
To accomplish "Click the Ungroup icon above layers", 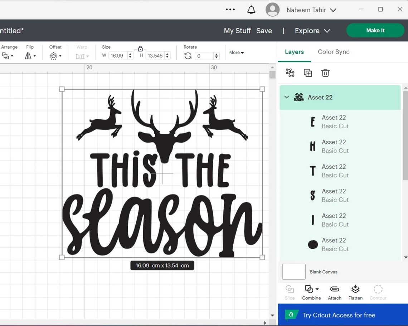I will (x=290, y=73).
